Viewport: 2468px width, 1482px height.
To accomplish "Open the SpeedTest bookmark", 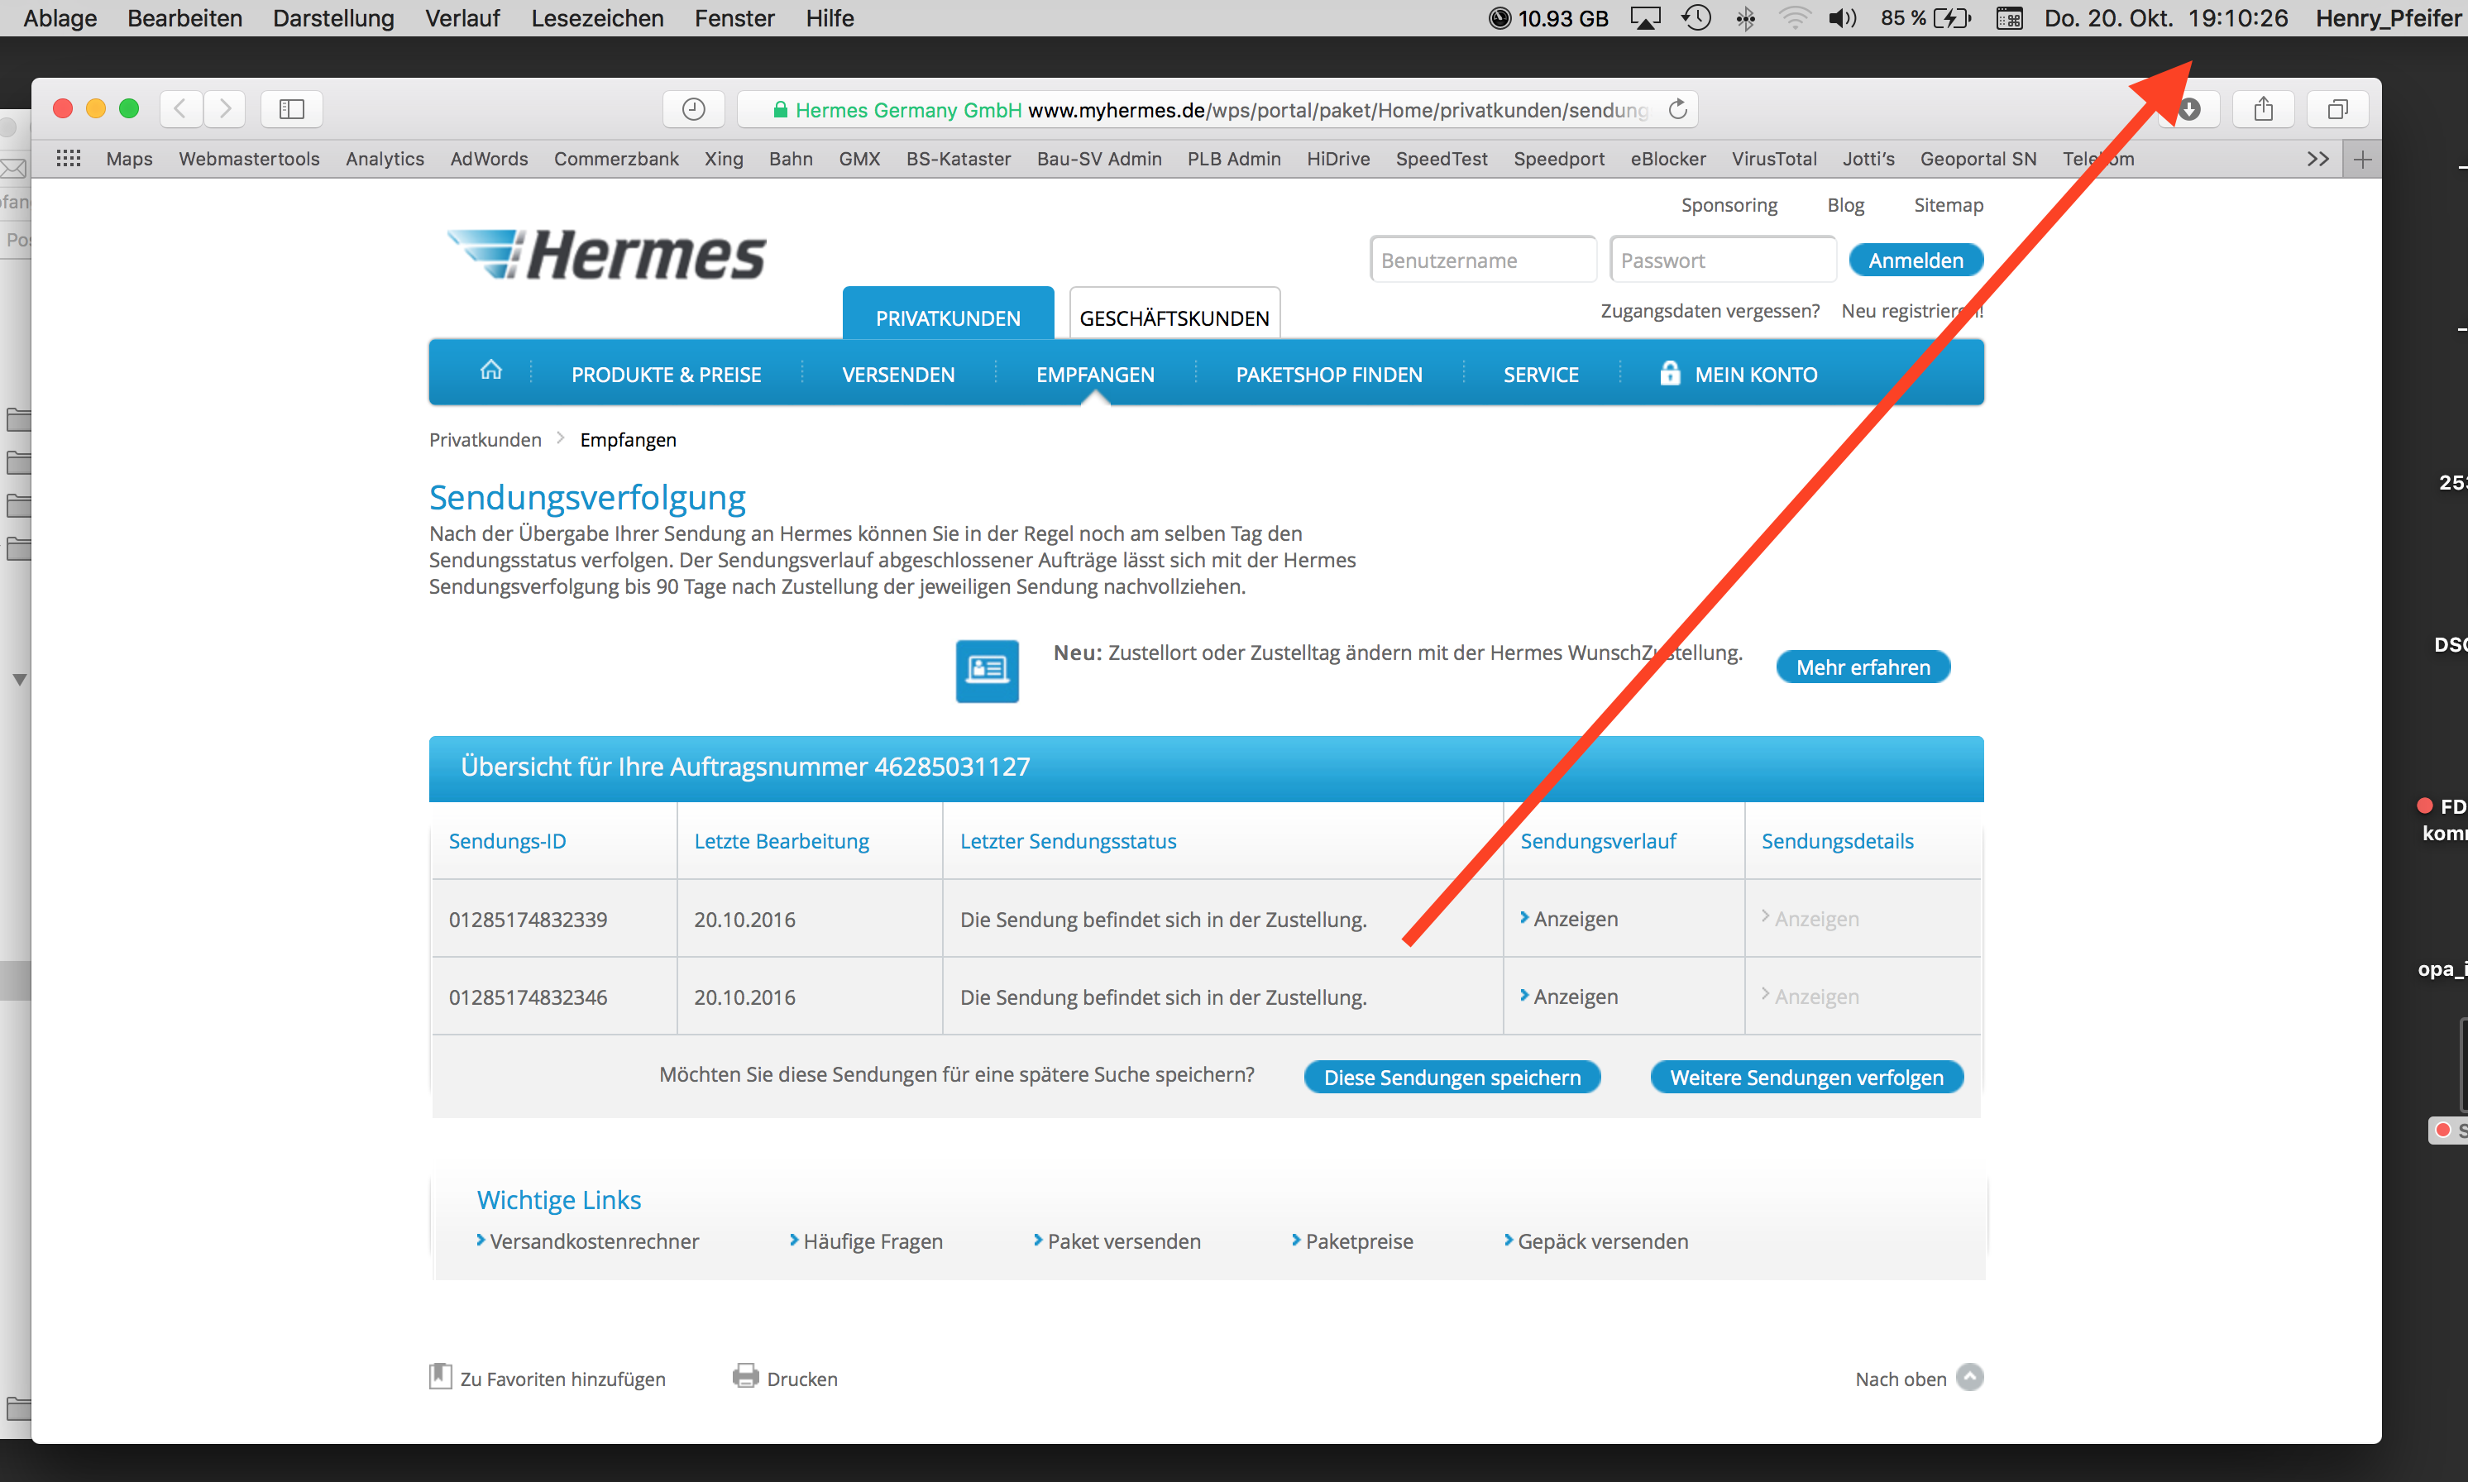I will point(1442,159).
